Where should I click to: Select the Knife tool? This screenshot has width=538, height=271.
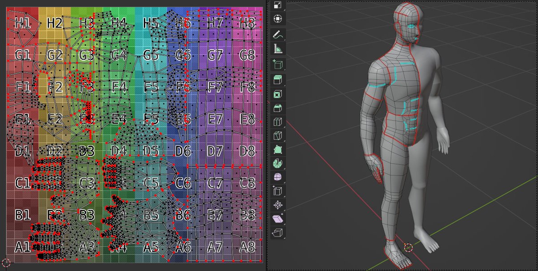coord(278,136)
